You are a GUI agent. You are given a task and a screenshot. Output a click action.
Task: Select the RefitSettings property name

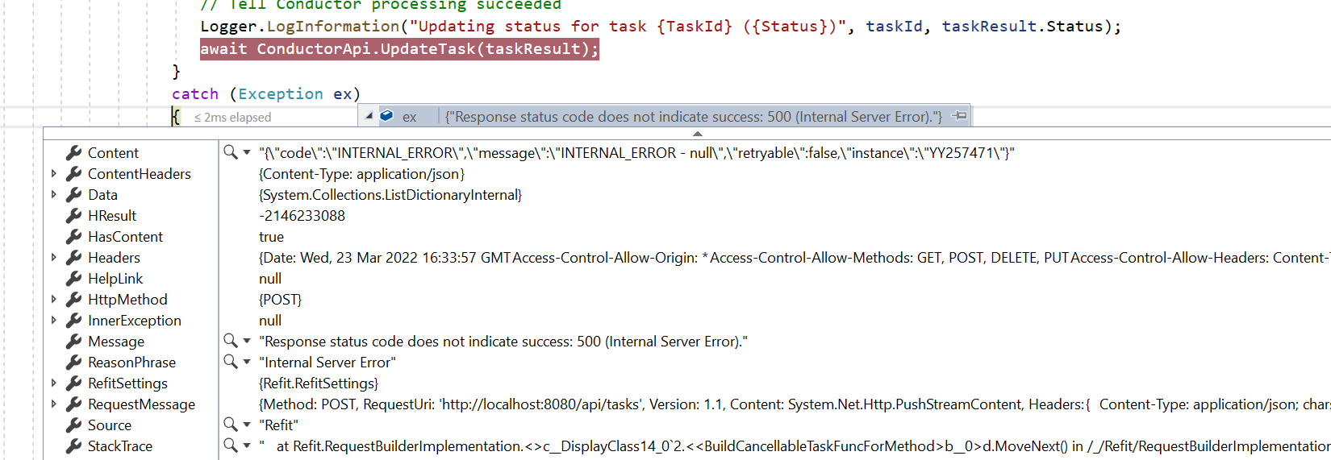(x=127, y=383)
